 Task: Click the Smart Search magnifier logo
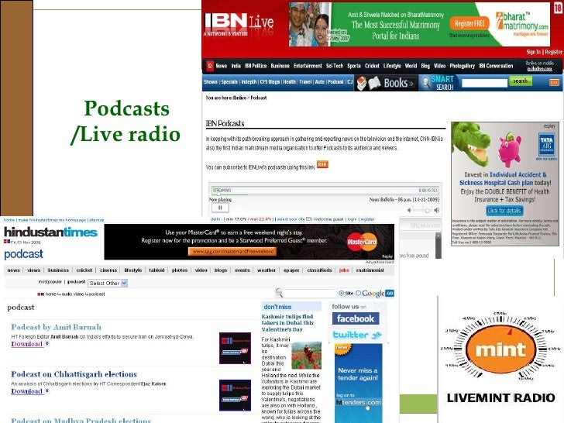point(426,83)
